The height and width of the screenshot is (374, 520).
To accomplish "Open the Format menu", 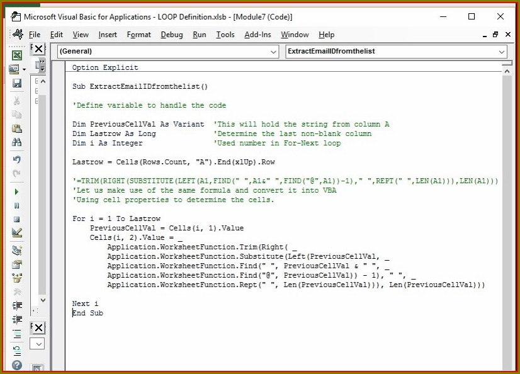I will pos(138,35).
